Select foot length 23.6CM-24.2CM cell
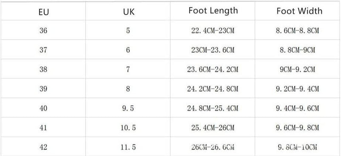The width and height of the screenshot is (341, 156). click(213, 69)
